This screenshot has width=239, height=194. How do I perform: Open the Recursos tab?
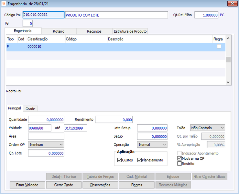coord(94,31)
